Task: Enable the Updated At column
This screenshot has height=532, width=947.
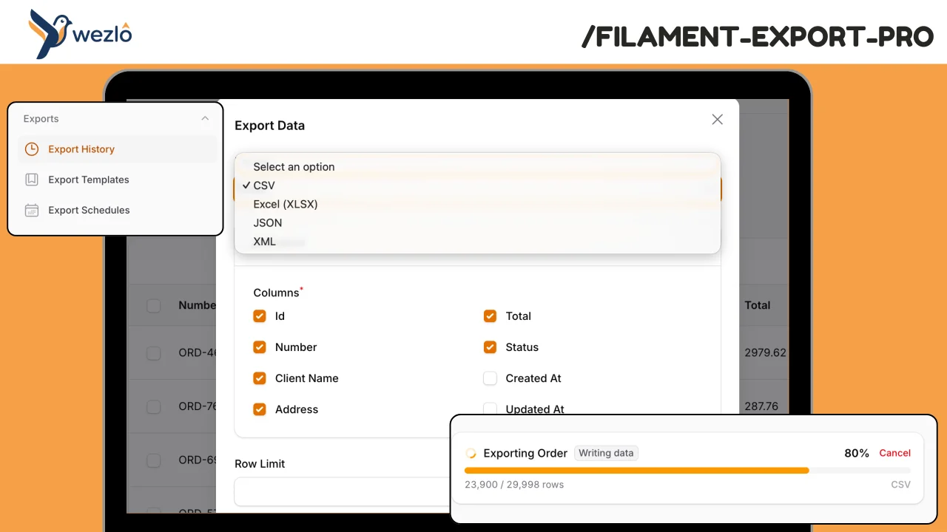Action: point(490,409)
